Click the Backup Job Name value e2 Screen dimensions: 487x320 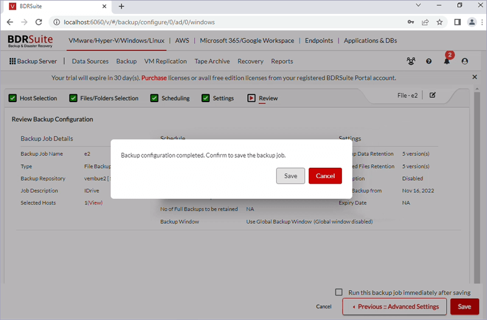point(87,154)
